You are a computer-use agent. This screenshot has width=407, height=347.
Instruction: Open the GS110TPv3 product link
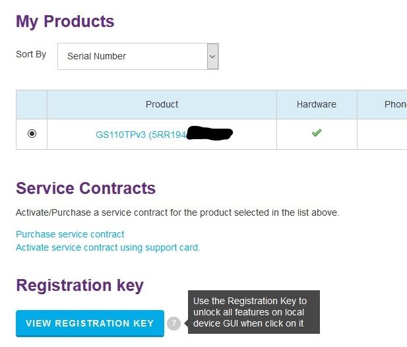pos(141,135)
